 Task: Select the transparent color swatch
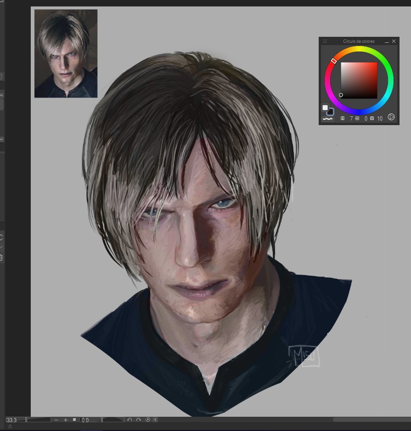pos(327,119)
